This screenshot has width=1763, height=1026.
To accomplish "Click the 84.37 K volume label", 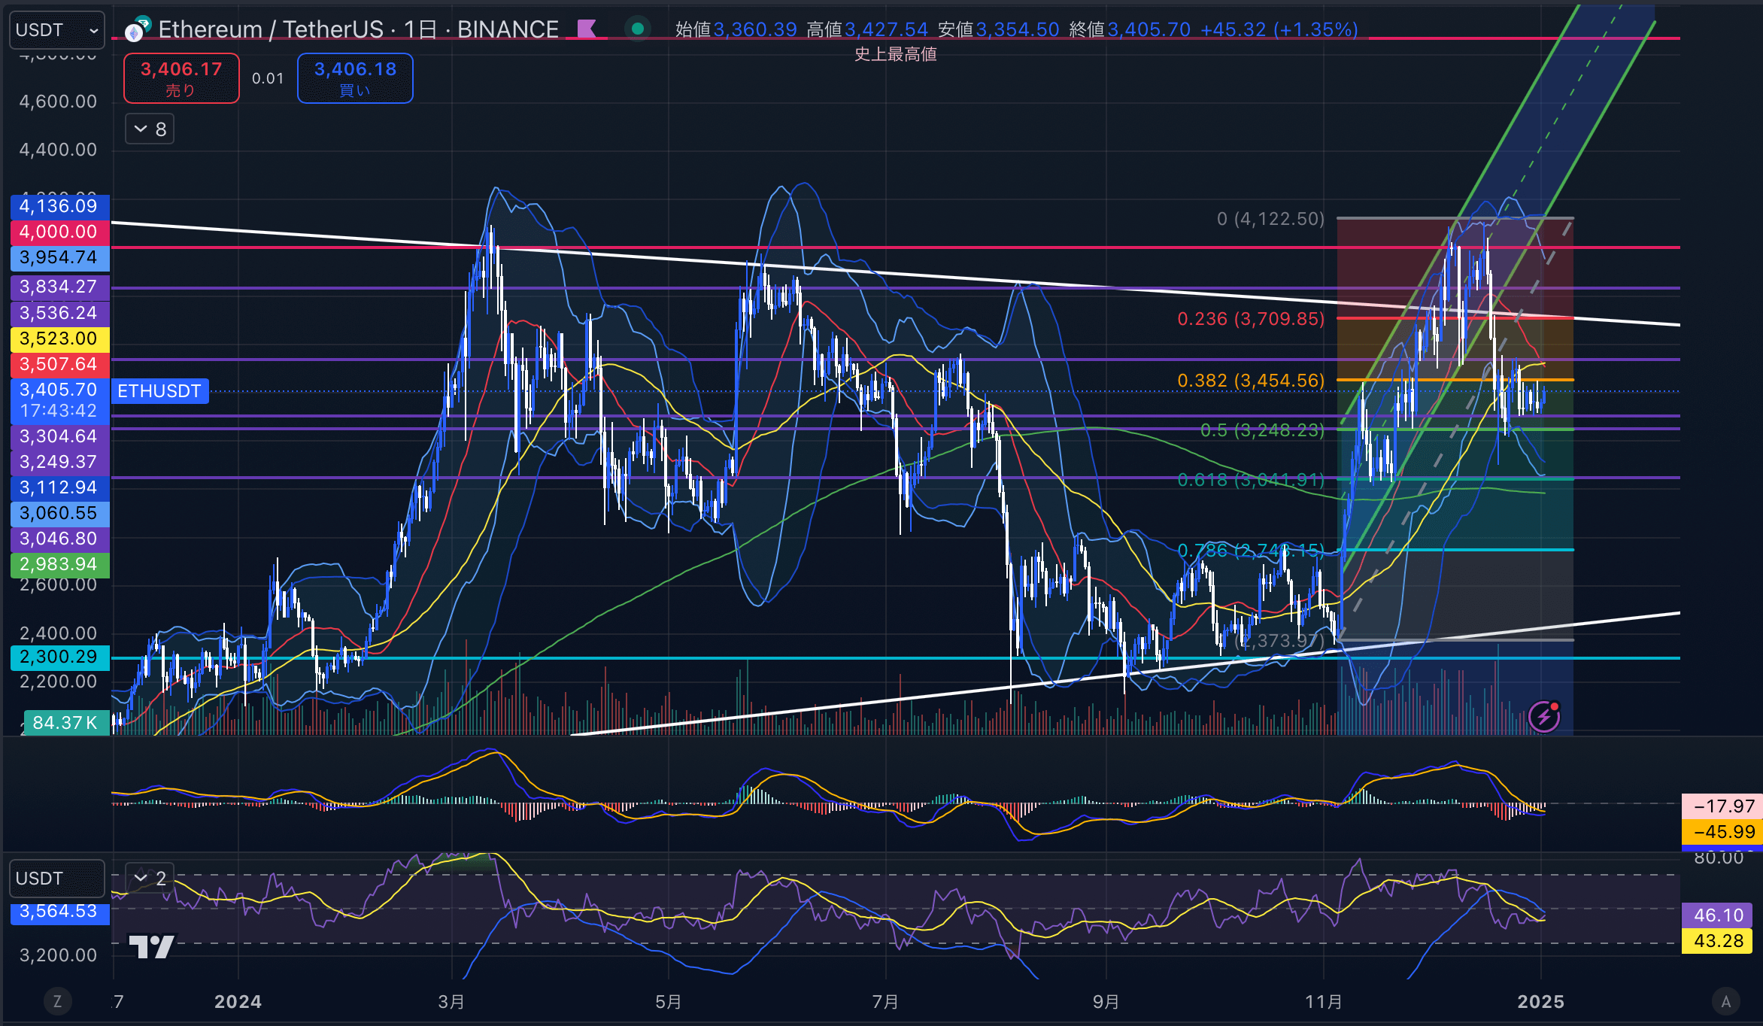I will point(66,723).
